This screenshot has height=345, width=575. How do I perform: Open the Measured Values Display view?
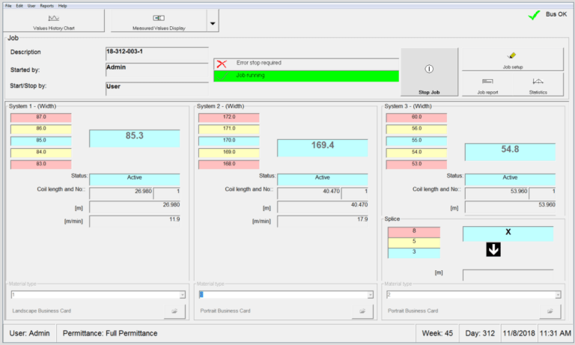tap(158, 21)
